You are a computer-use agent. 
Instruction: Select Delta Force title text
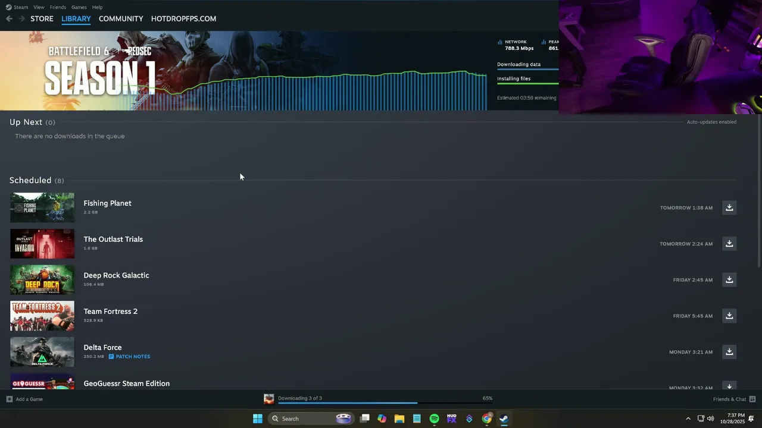click(102, 347)
